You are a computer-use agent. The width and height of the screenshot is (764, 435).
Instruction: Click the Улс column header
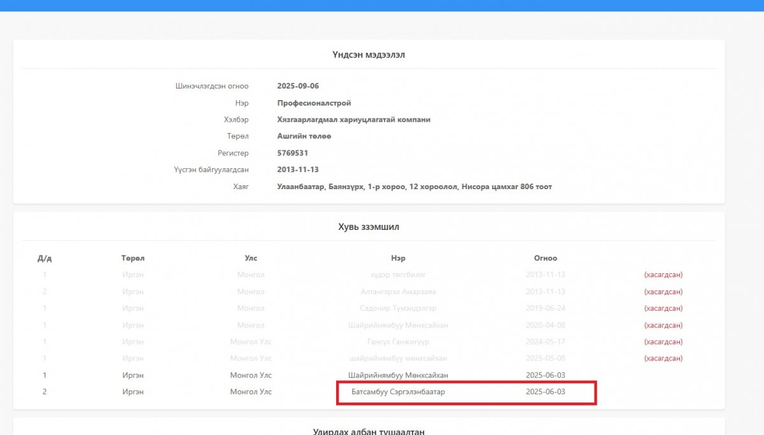pos(251,259)
